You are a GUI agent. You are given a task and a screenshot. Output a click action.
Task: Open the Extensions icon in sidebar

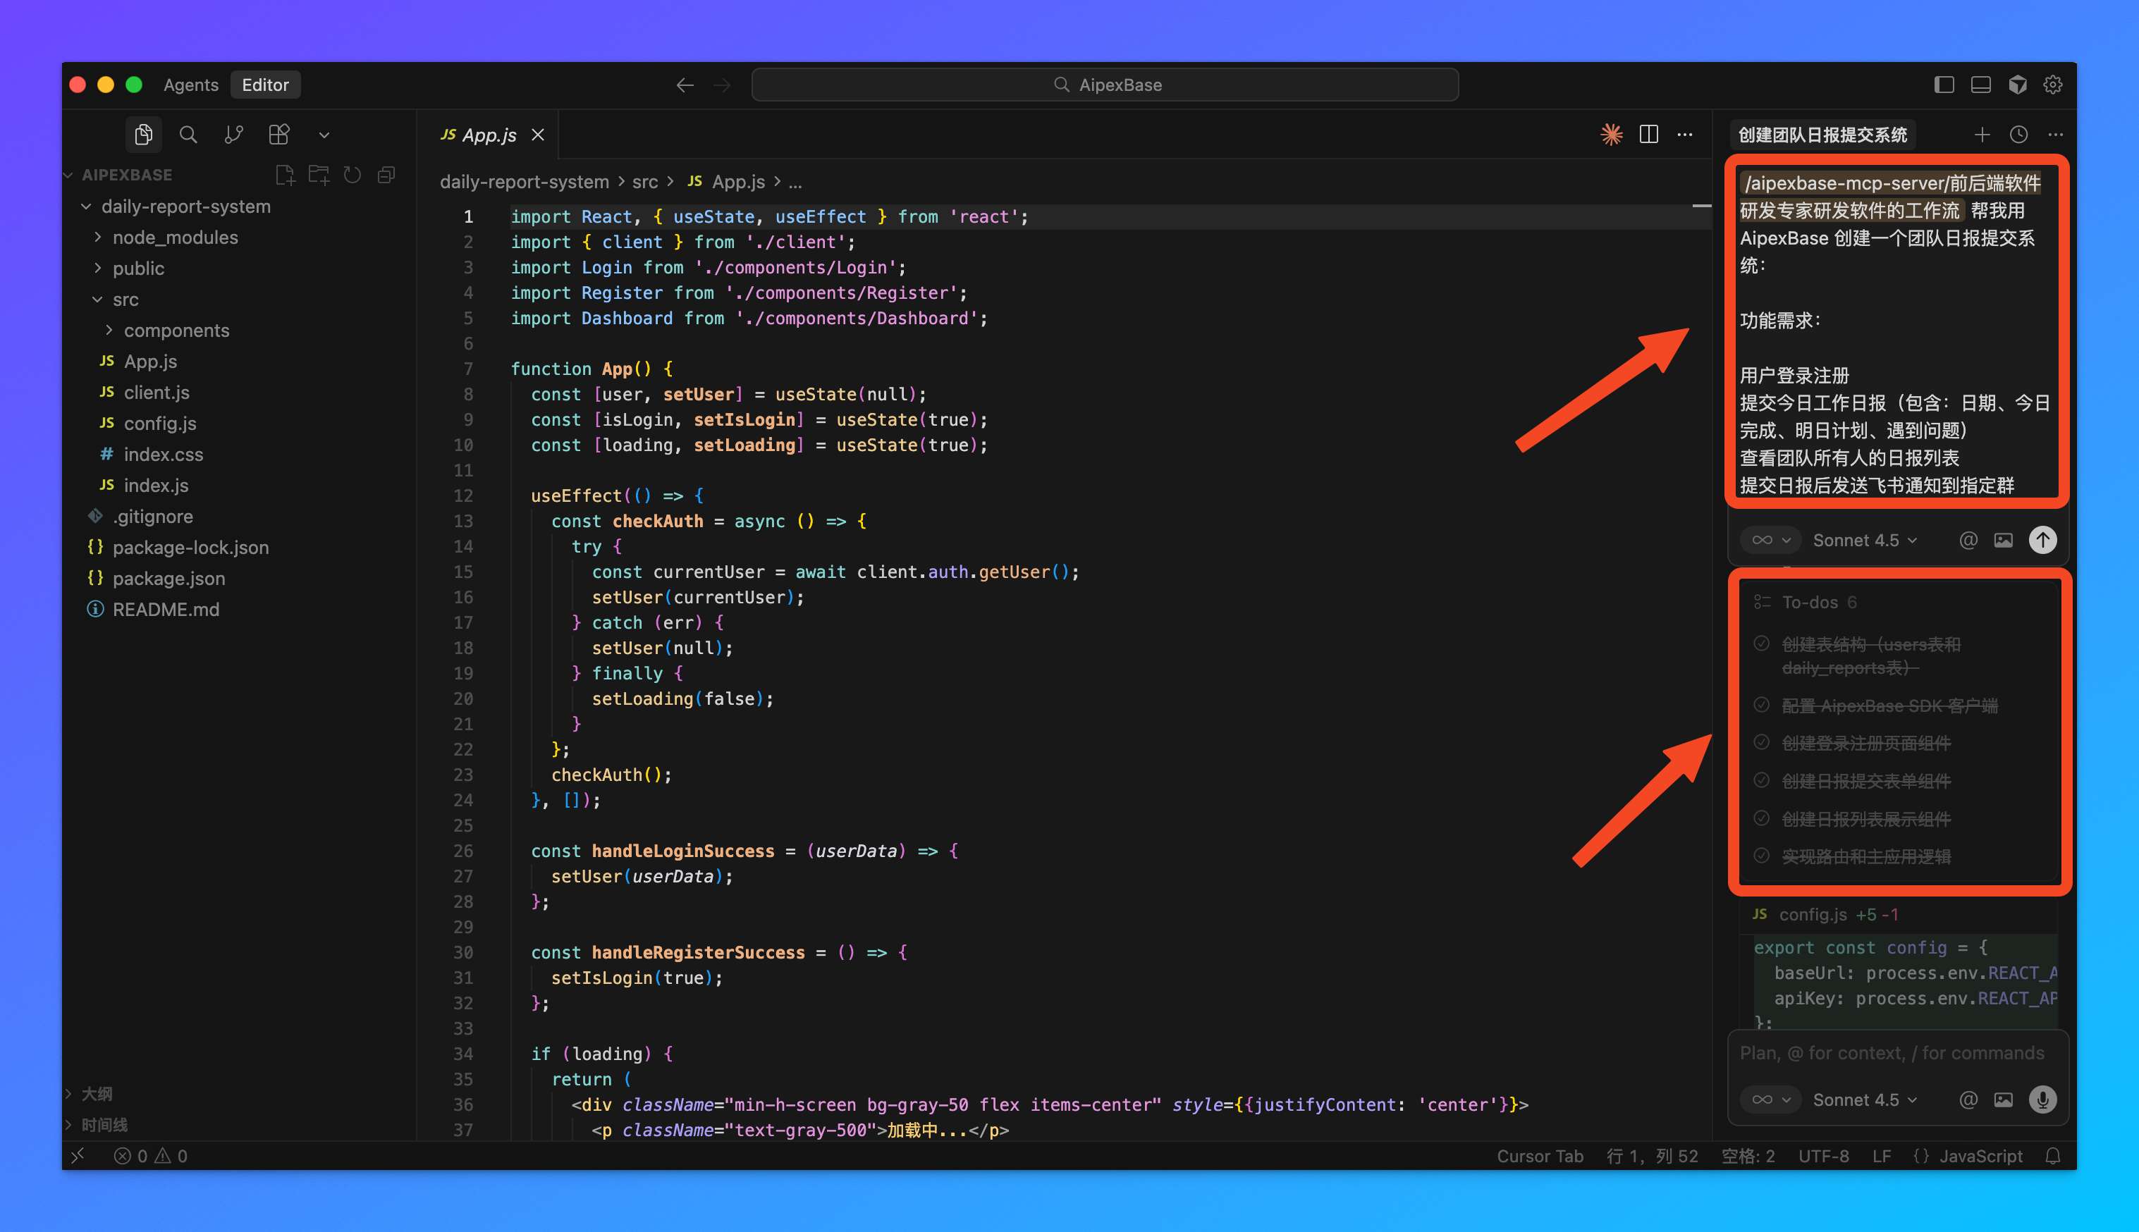(x=278, y=135)
